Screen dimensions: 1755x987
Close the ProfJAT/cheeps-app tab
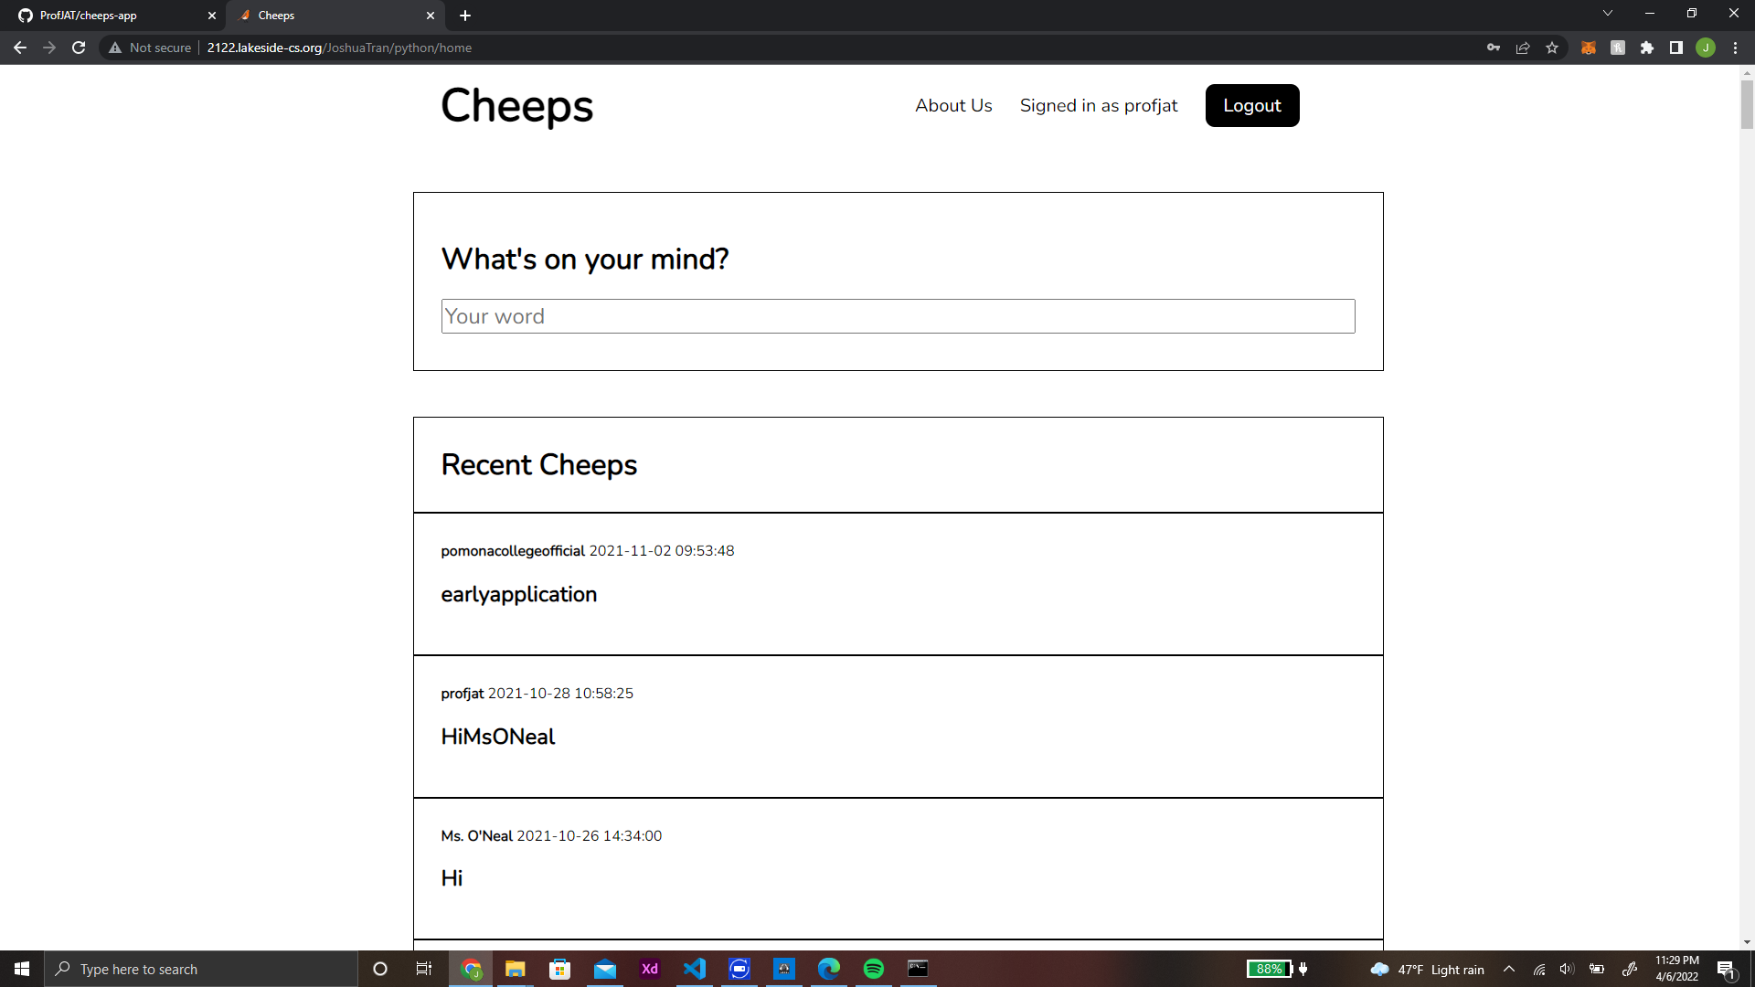coord(211,16)
